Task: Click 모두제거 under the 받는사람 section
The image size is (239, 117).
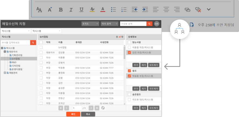Action: (x=154, y=65)
